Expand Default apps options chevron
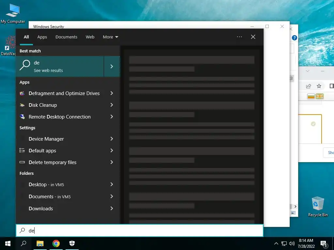The height and width of the screenshot is (250, 334). tap(112, 150)
